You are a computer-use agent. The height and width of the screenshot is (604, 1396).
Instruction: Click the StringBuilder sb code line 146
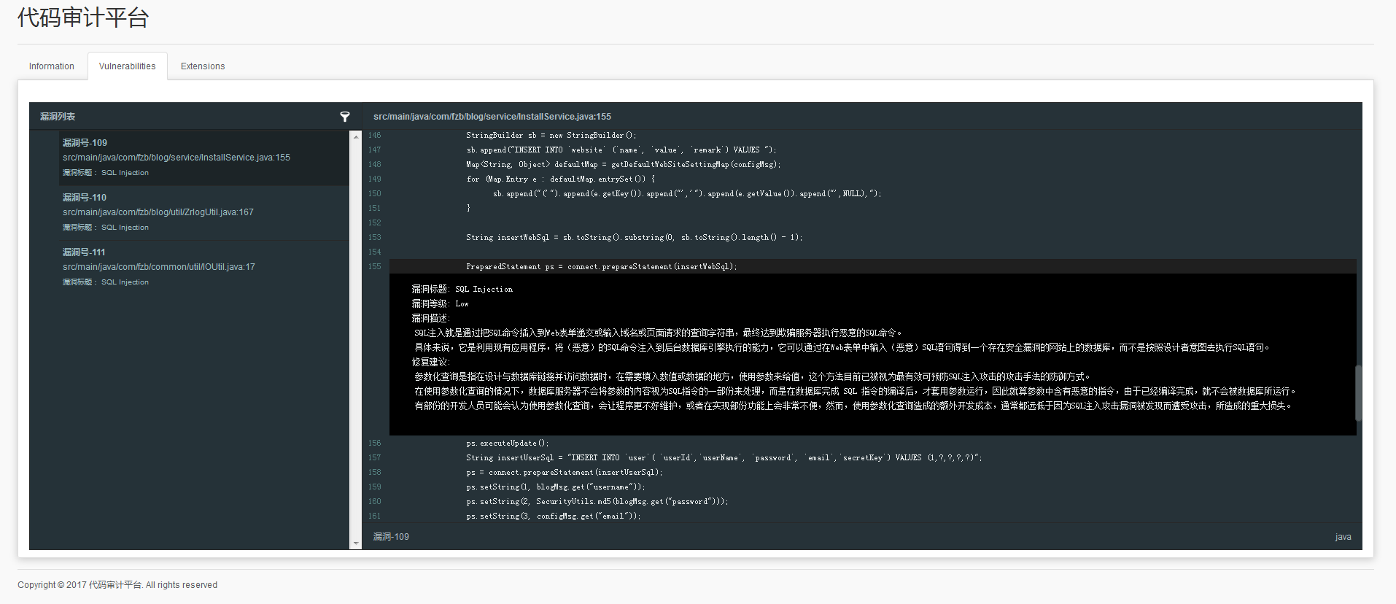[551, 136]
